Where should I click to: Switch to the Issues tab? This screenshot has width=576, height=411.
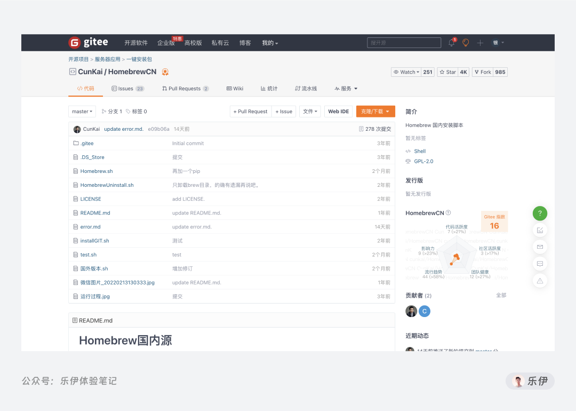(124, 89)
